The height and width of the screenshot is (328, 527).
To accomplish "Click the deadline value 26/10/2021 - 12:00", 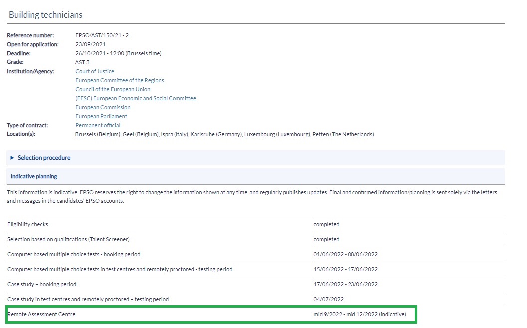I will tap(118, 53).
